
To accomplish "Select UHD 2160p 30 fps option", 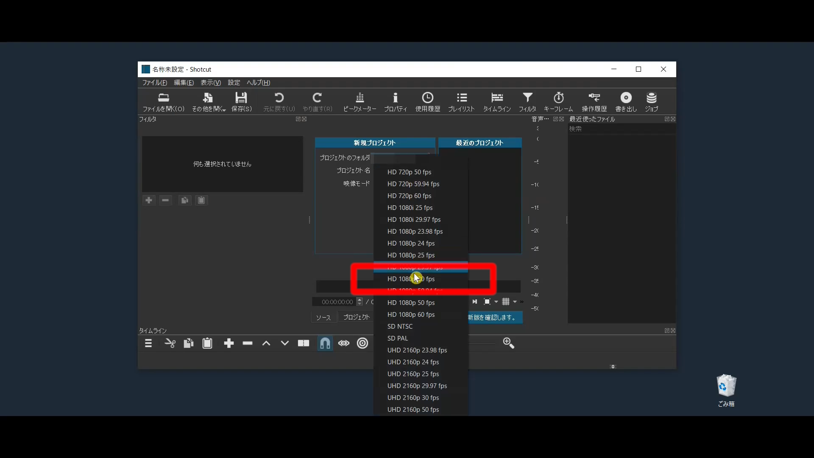I will pos(413,397).
